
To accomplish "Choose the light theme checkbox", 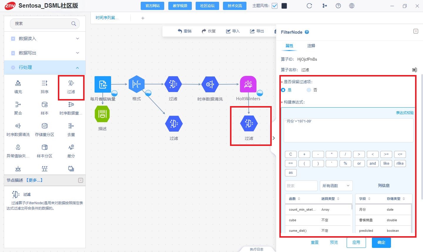I will coord(275,6).
